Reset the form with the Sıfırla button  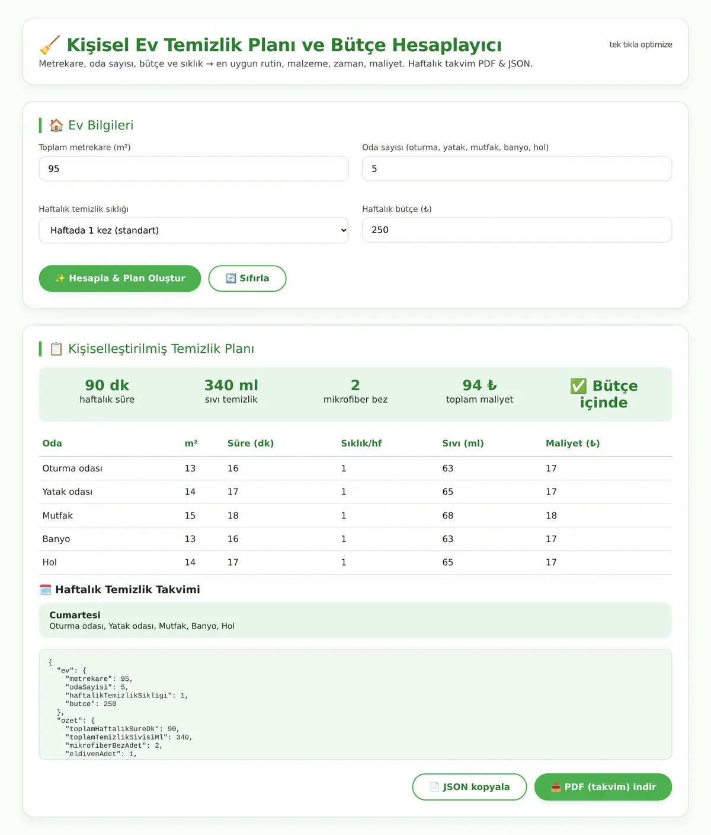(x=247, y=278)
